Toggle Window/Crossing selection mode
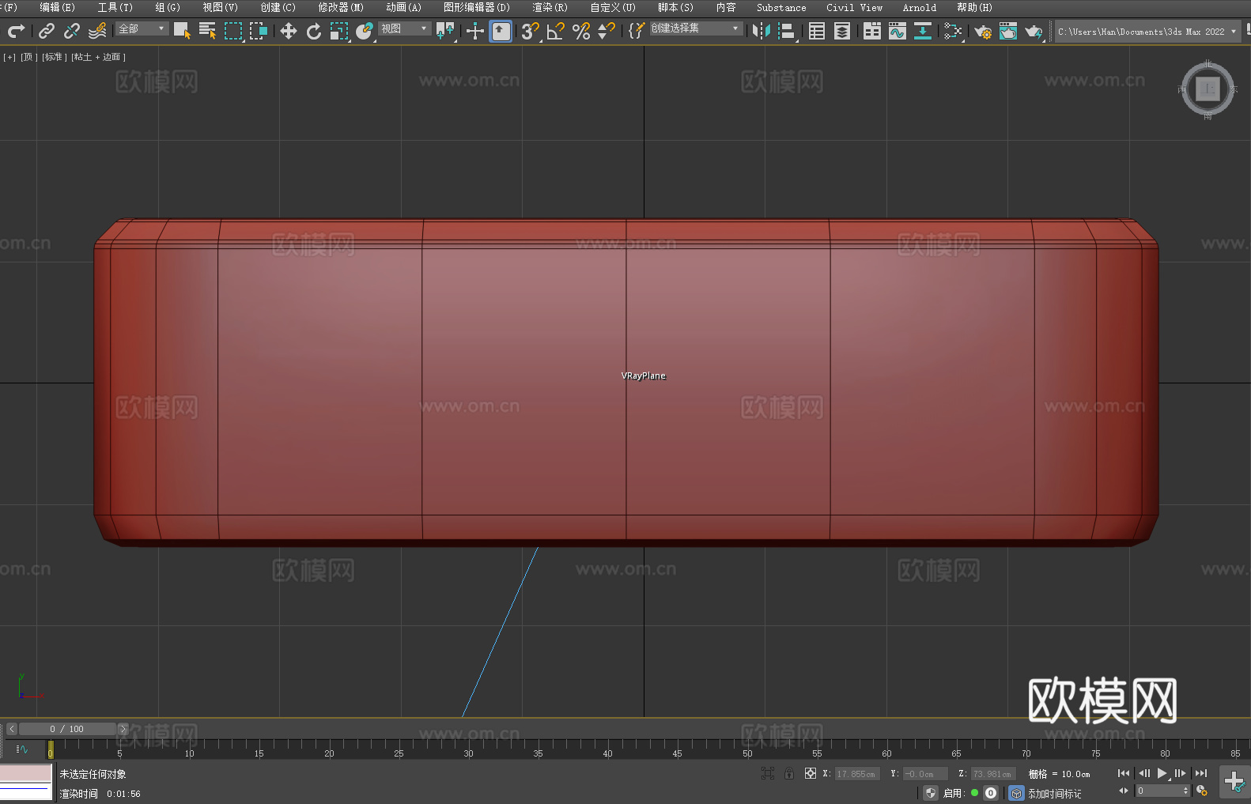The height and width of the screenshot is (804, 1251). [x=259, y=31]
